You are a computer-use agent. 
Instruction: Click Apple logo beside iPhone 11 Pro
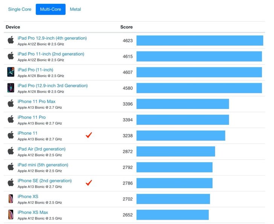(x=11, y=119)
